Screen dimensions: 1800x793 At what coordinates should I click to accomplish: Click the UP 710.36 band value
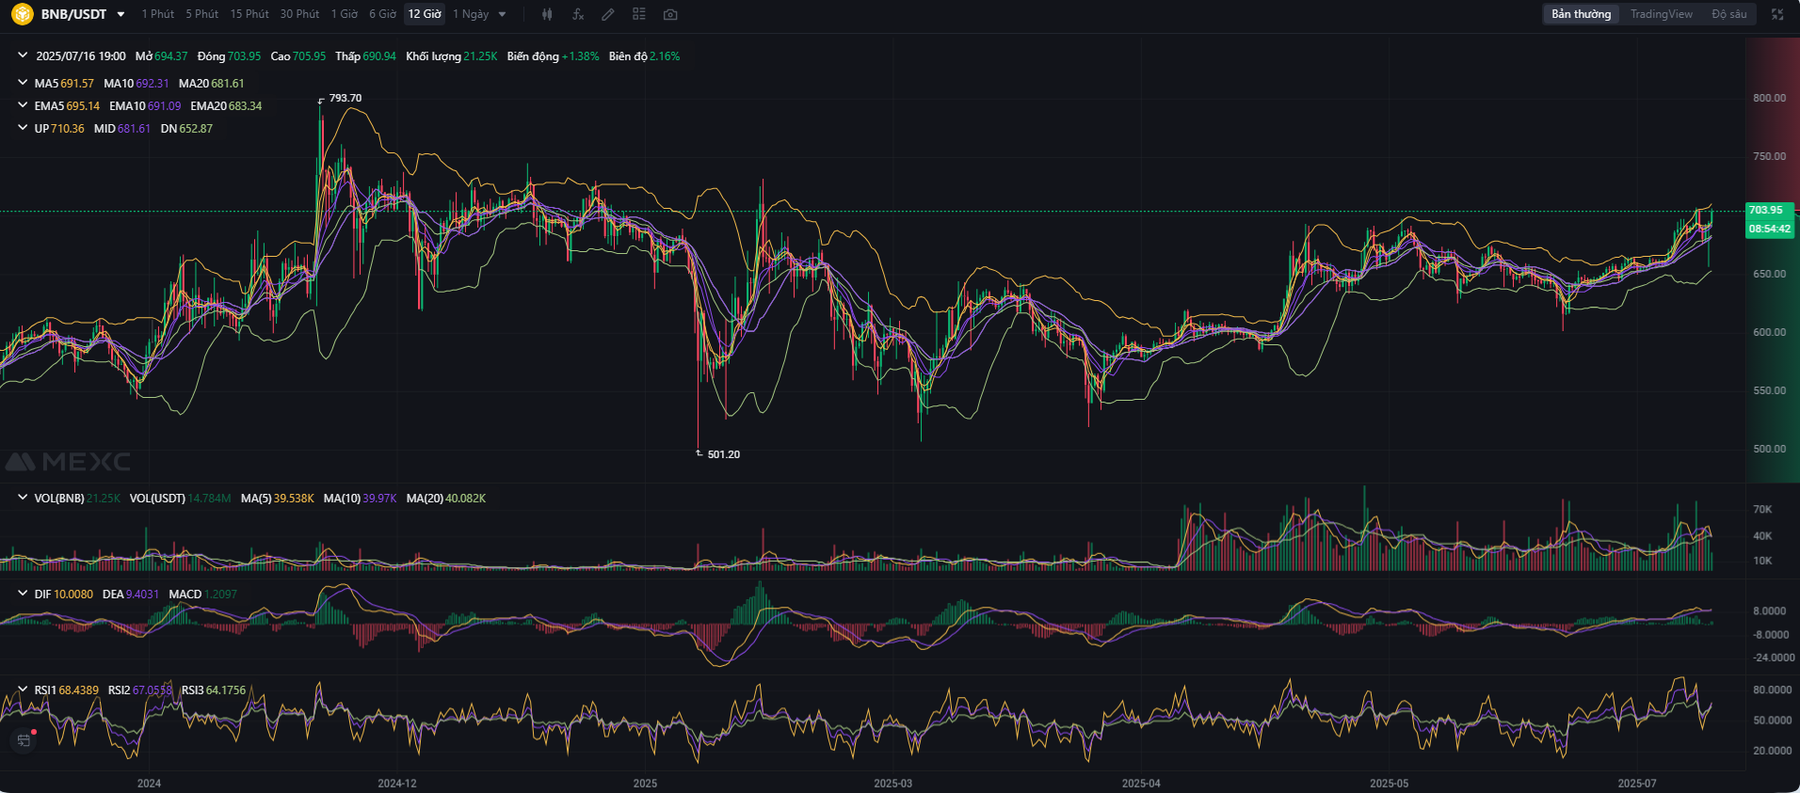67,128
